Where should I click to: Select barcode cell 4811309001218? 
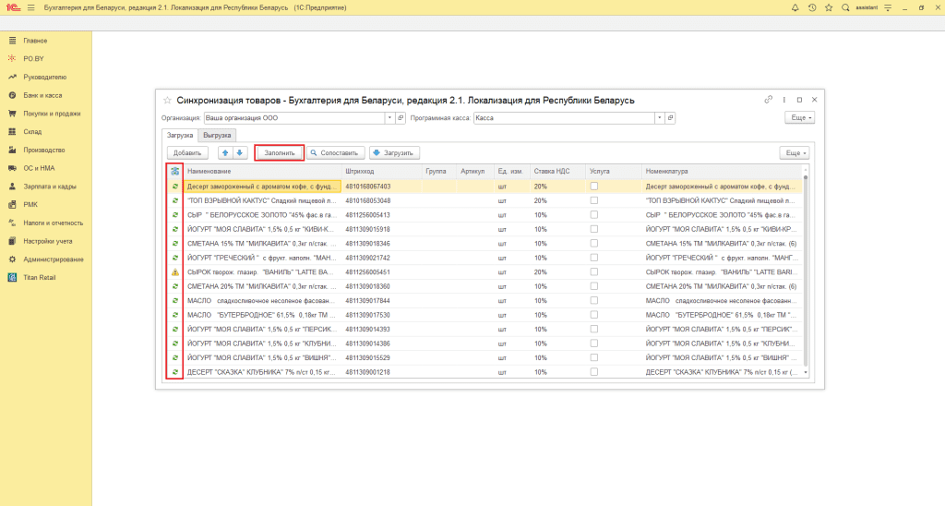point(367,372)
